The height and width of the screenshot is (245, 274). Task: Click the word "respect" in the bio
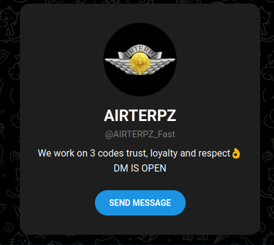click(214, 154)
